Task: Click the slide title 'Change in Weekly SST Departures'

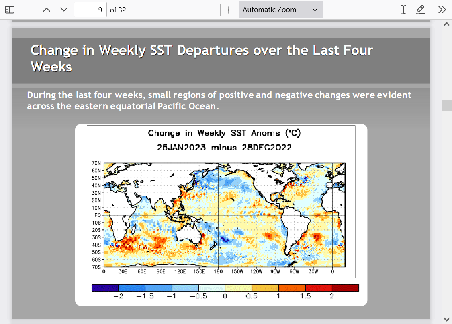Action: [x=139, y=51]
